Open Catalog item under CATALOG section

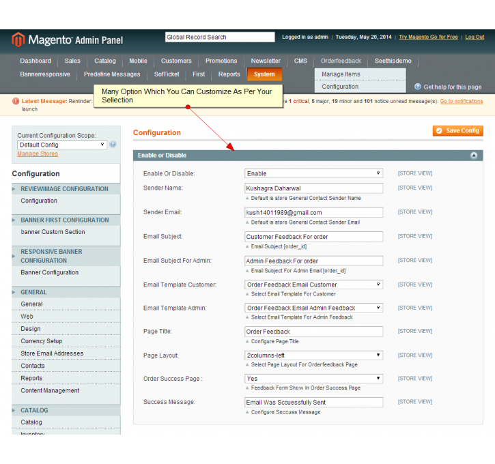coord(31,422)
